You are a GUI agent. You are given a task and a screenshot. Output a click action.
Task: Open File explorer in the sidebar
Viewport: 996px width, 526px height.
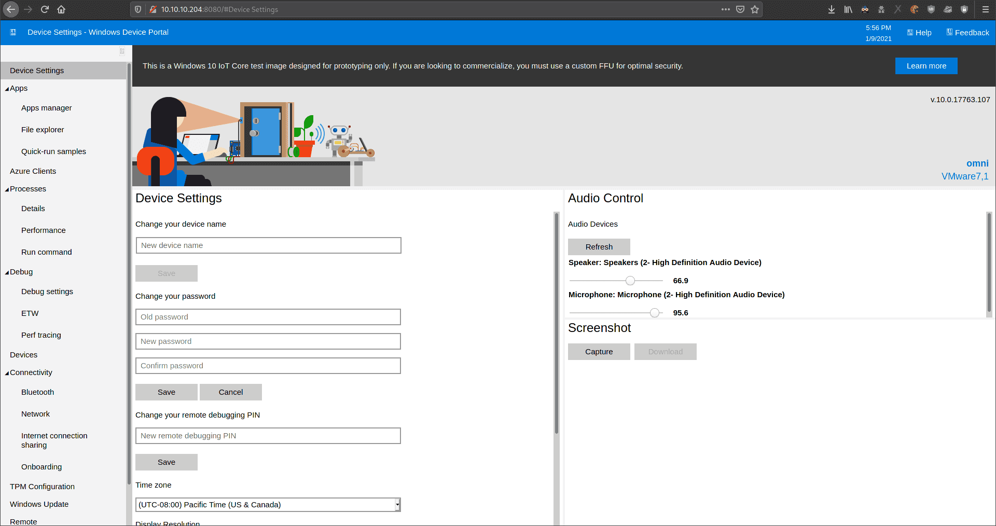[43, 130]
